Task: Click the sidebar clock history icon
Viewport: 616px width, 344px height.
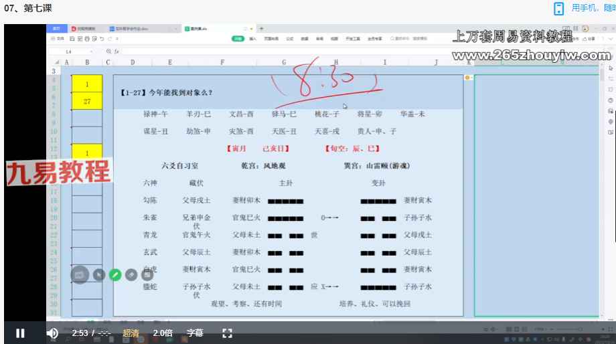Action: [x=611, y=100]
